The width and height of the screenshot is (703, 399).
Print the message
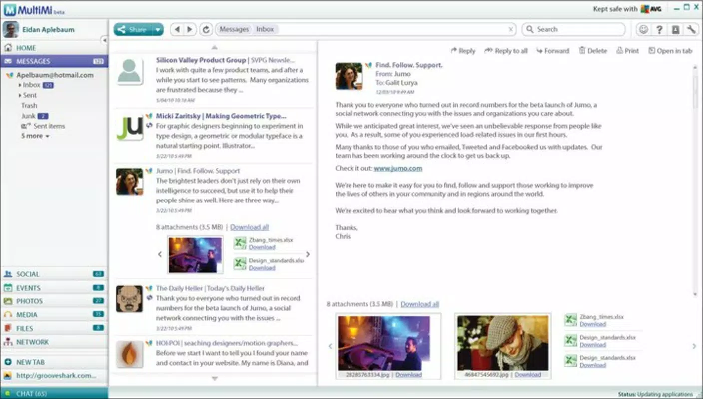(628, 51)
